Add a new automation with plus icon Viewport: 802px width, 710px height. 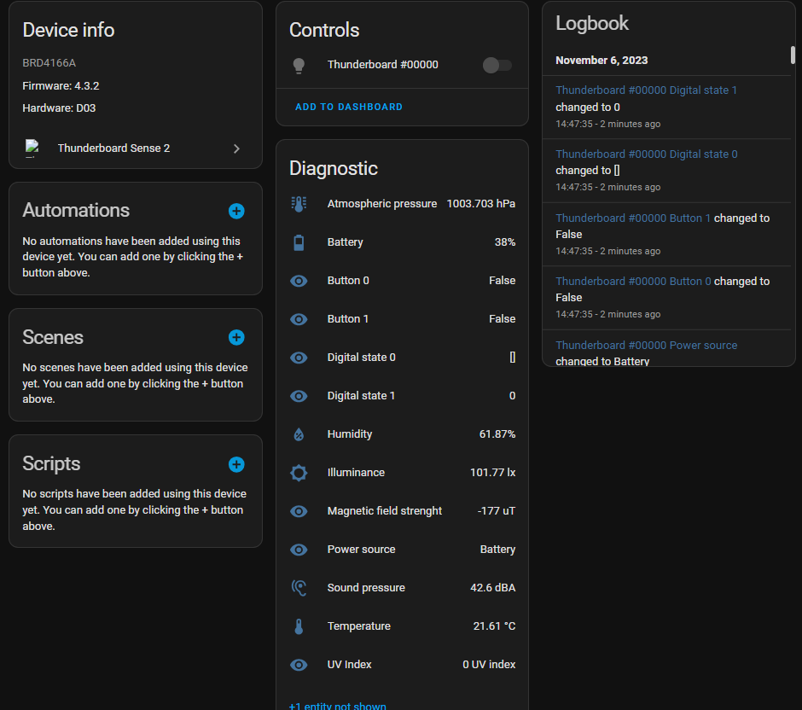pyautogui.click(x=236, y=211)
